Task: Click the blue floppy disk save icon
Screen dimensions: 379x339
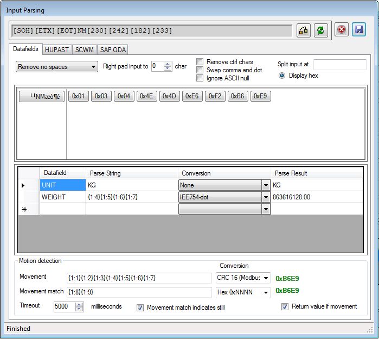Action: [359, 30]
